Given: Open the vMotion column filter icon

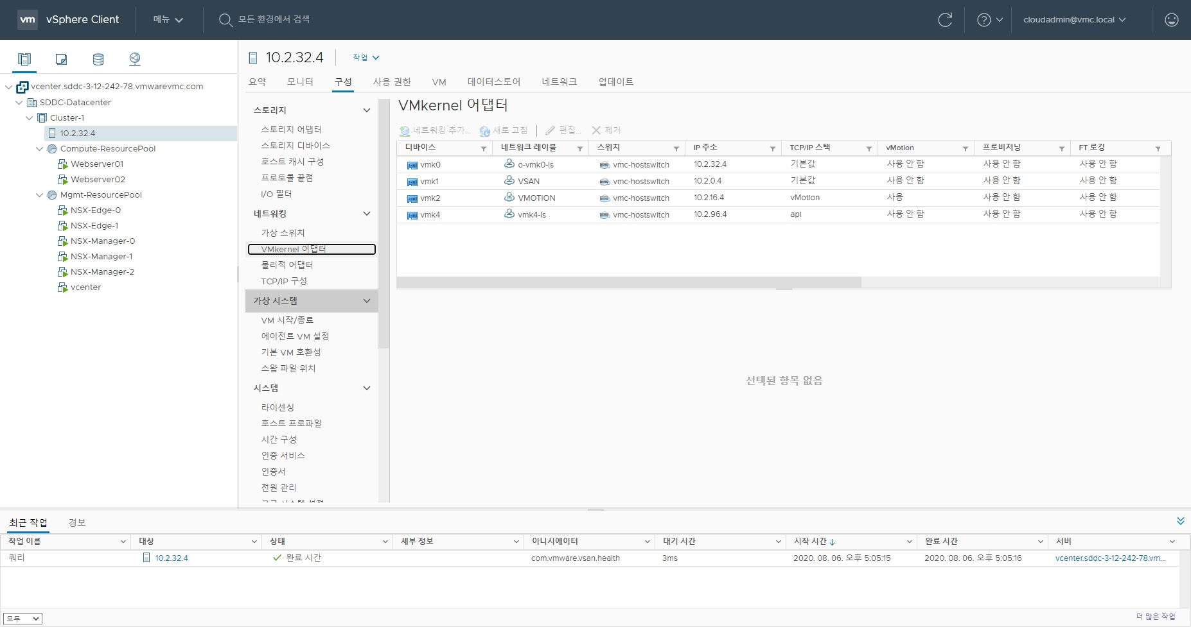Looking at the screenshot, I should pos(966,148).
